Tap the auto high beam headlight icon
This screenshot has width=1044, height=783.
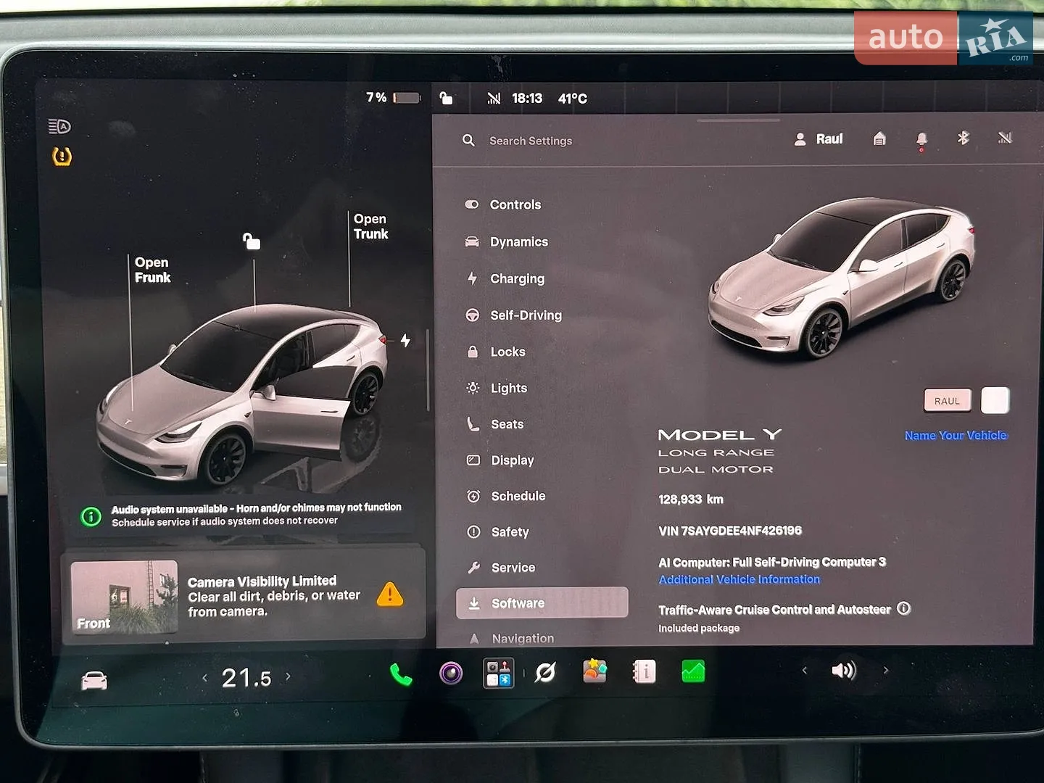(x=59, y=127)
